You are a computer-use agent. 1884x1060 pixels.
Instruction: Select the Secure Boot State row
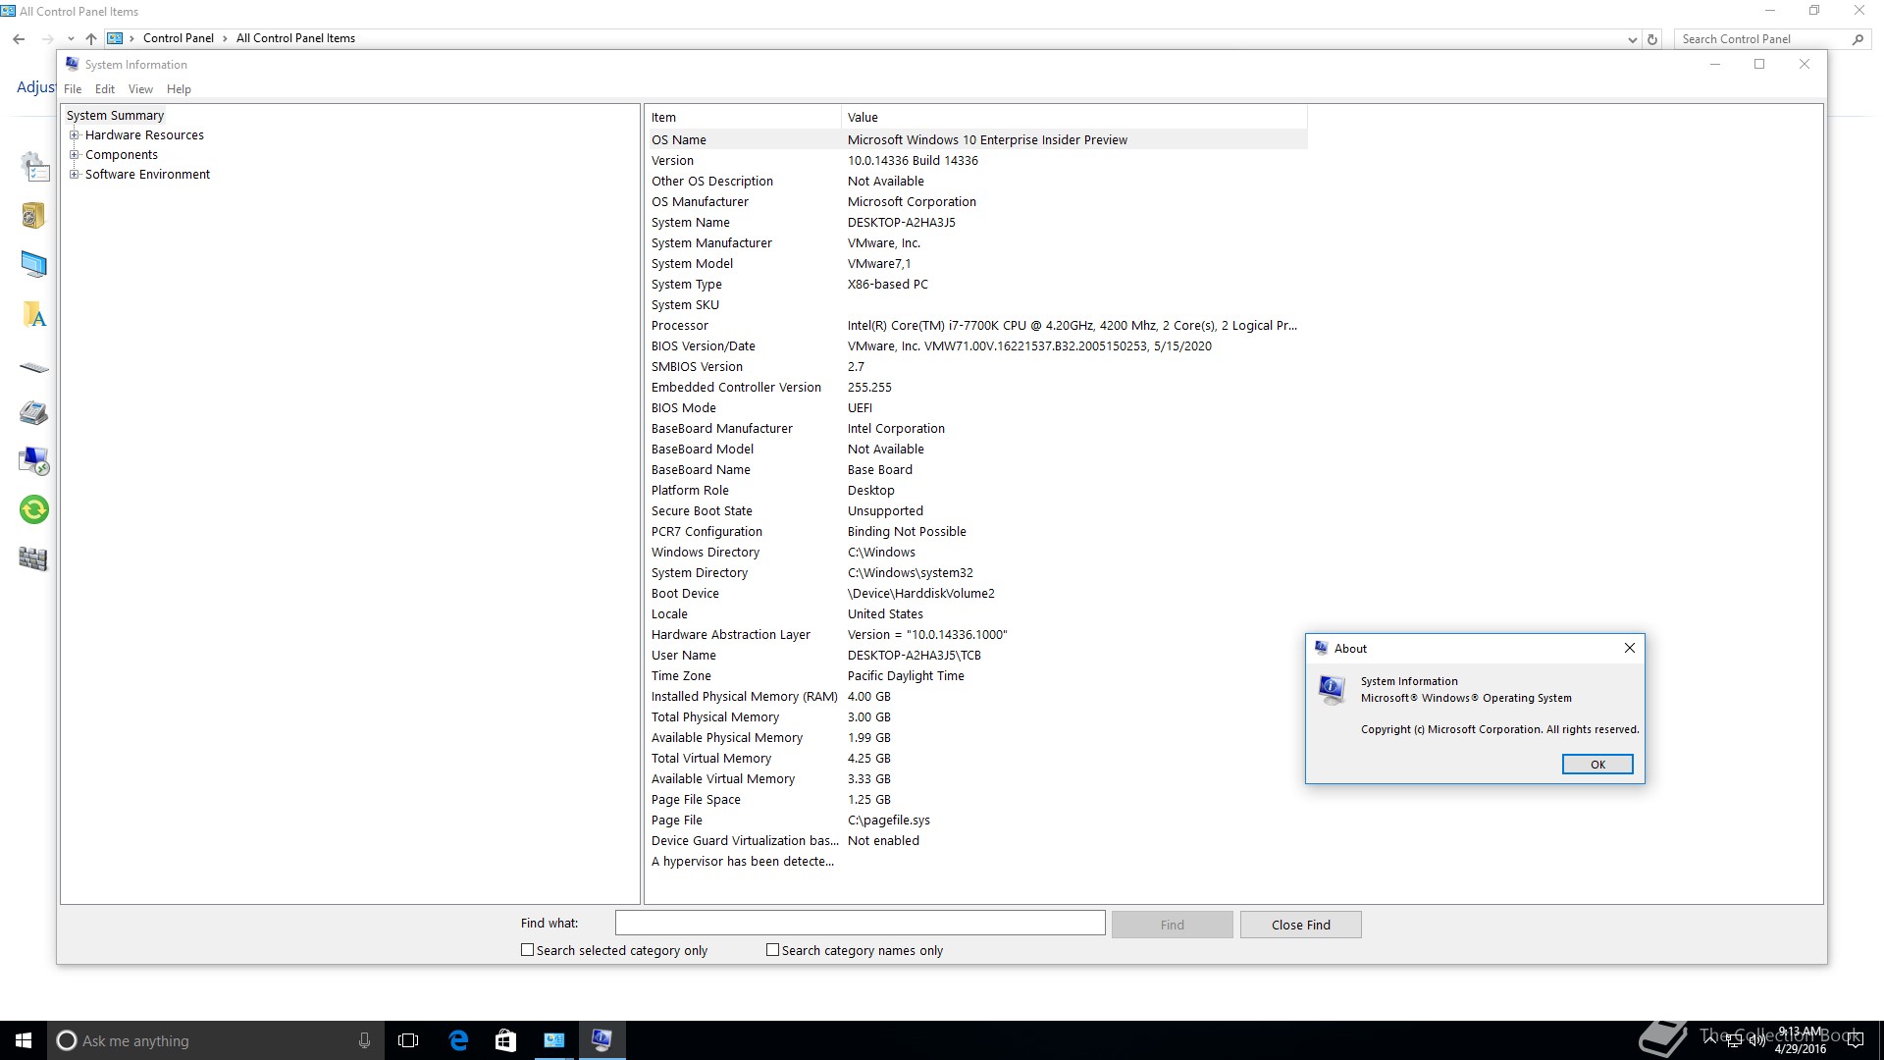coord(977,510)
